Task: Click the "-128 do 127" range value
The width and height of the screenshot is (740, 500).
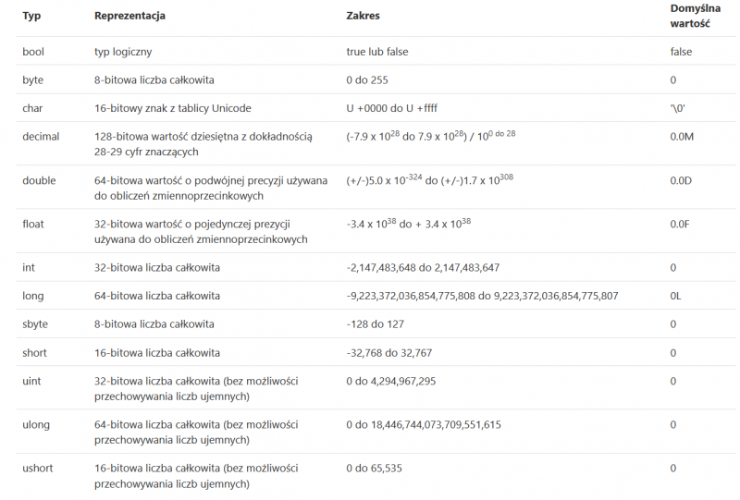Action: click(373, 324)
